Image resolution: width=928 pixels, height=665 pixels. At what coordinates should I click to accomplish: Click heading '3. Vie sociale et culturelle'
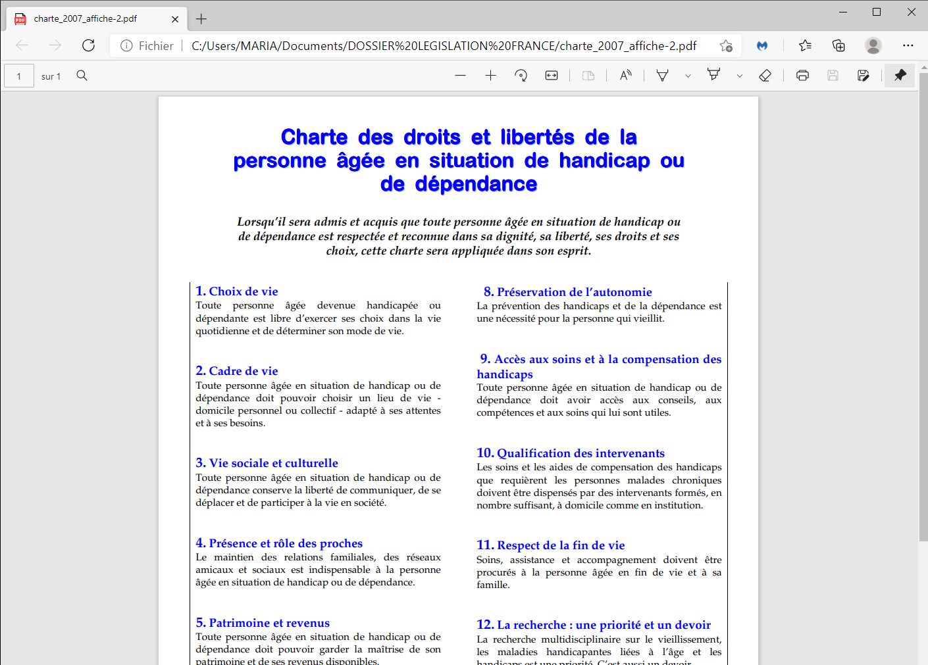267,463
